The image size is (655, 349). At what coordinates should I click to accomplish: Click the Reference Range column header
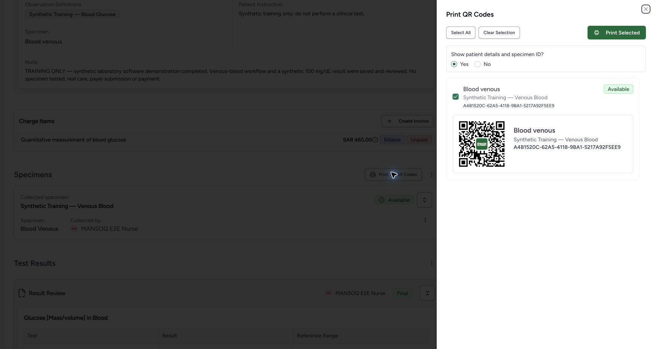317,336
